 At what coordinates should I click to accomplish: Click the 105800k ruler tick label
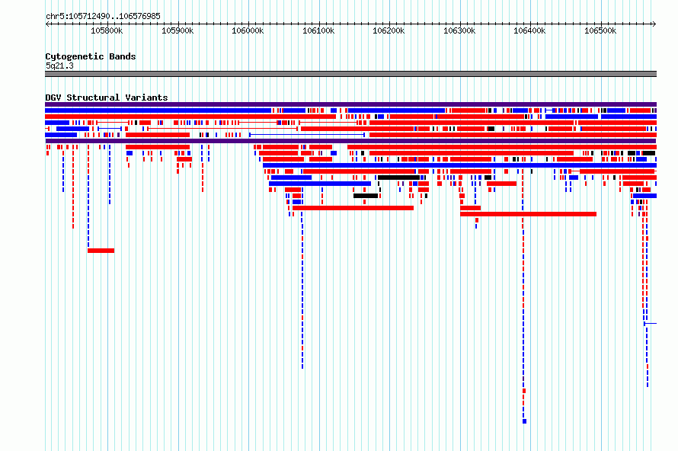coord(107,30)
